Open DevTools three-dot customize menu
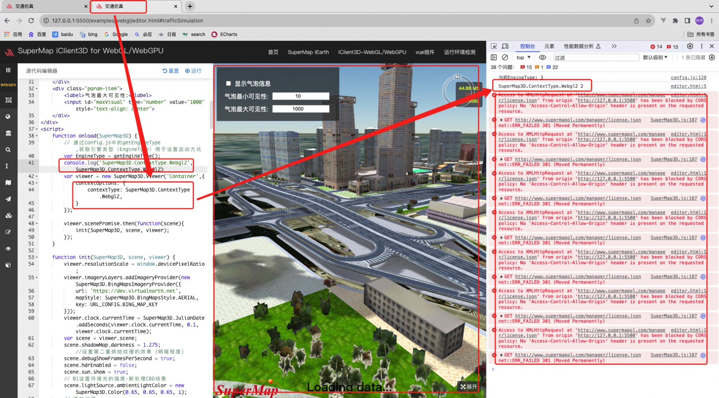 pos(702,46)
